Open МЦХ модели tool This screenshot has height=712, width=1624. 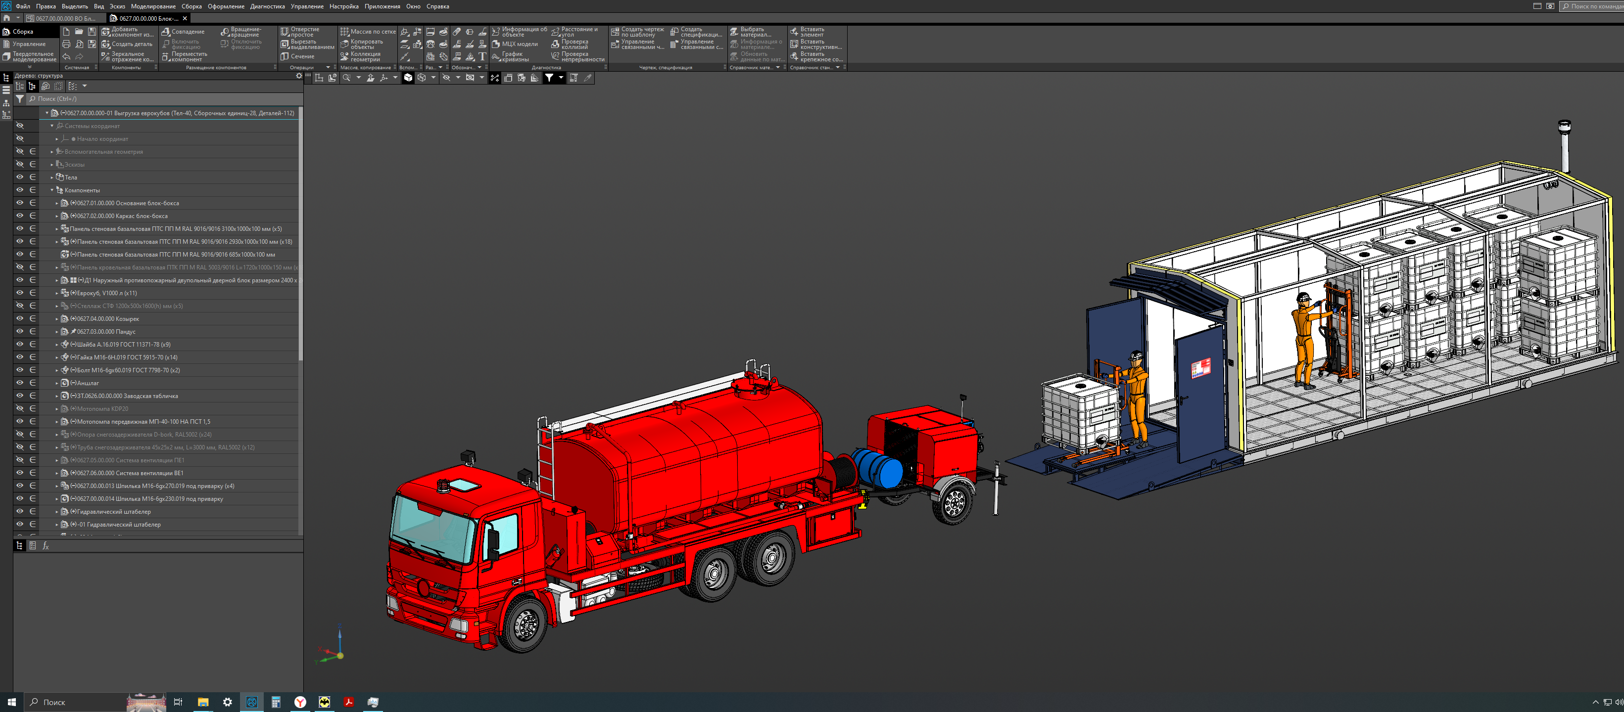(495, 44)
